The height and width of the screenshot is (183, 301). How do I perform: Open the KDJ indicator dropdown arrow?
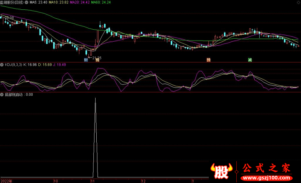point(2,64)
